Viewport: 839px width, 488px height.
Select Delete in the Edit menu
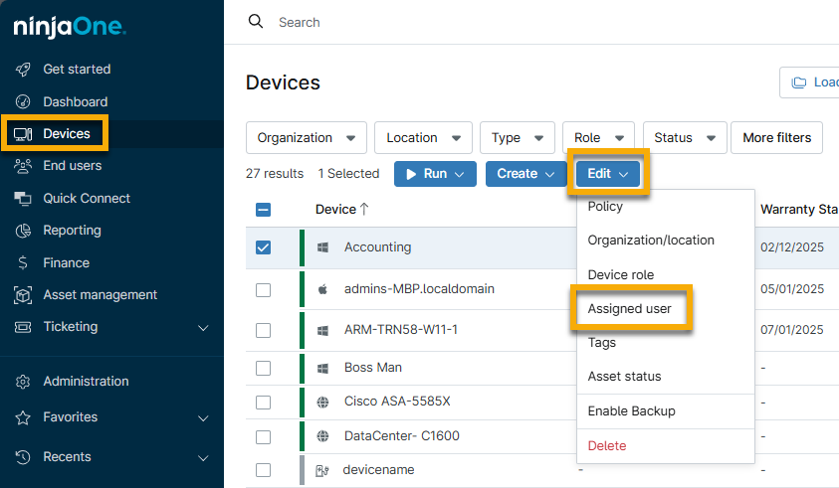(607, 446)
